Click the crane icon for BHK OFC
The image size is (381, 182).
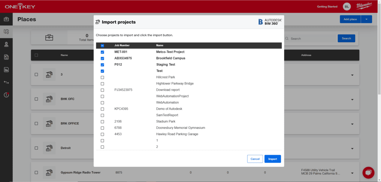(49, 99)
